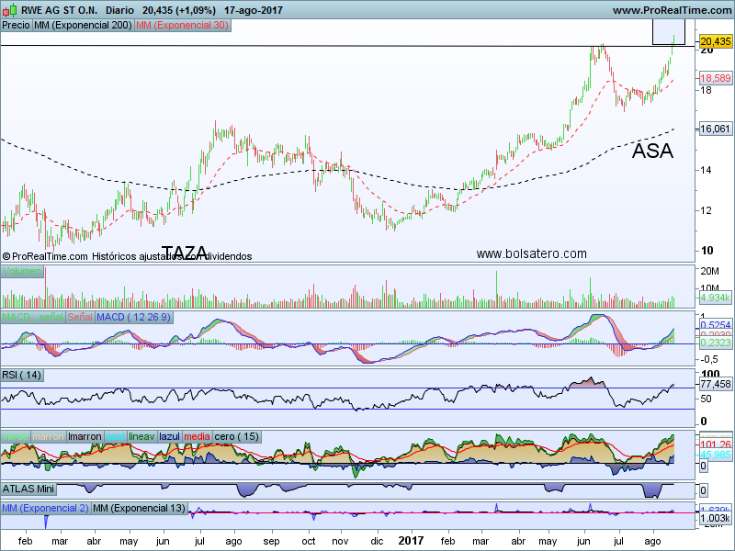Click the blue MM (Exponencial 2) label
The width and height of the screenshot is (735, 551).
[x=45, y=508]
